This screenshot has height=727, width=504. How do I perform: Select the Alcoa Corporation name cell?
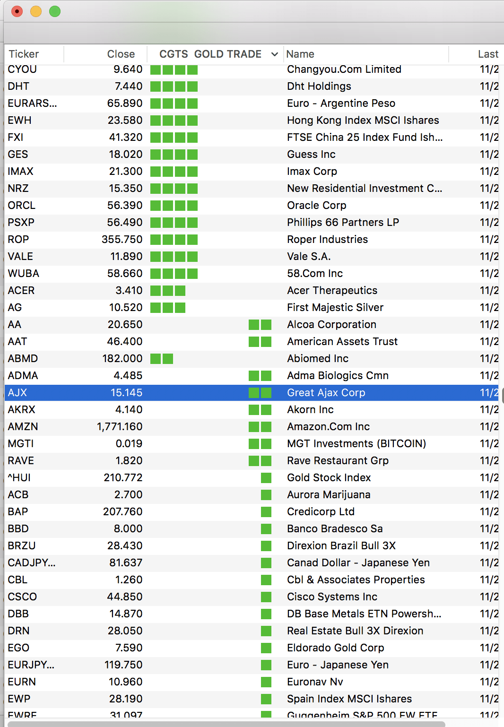point(331,325)
